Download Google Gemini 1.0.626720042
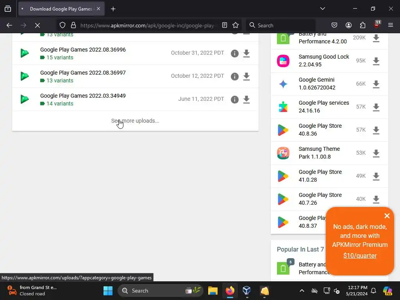Screen dimensions: 400x300 tap(376, 84)
